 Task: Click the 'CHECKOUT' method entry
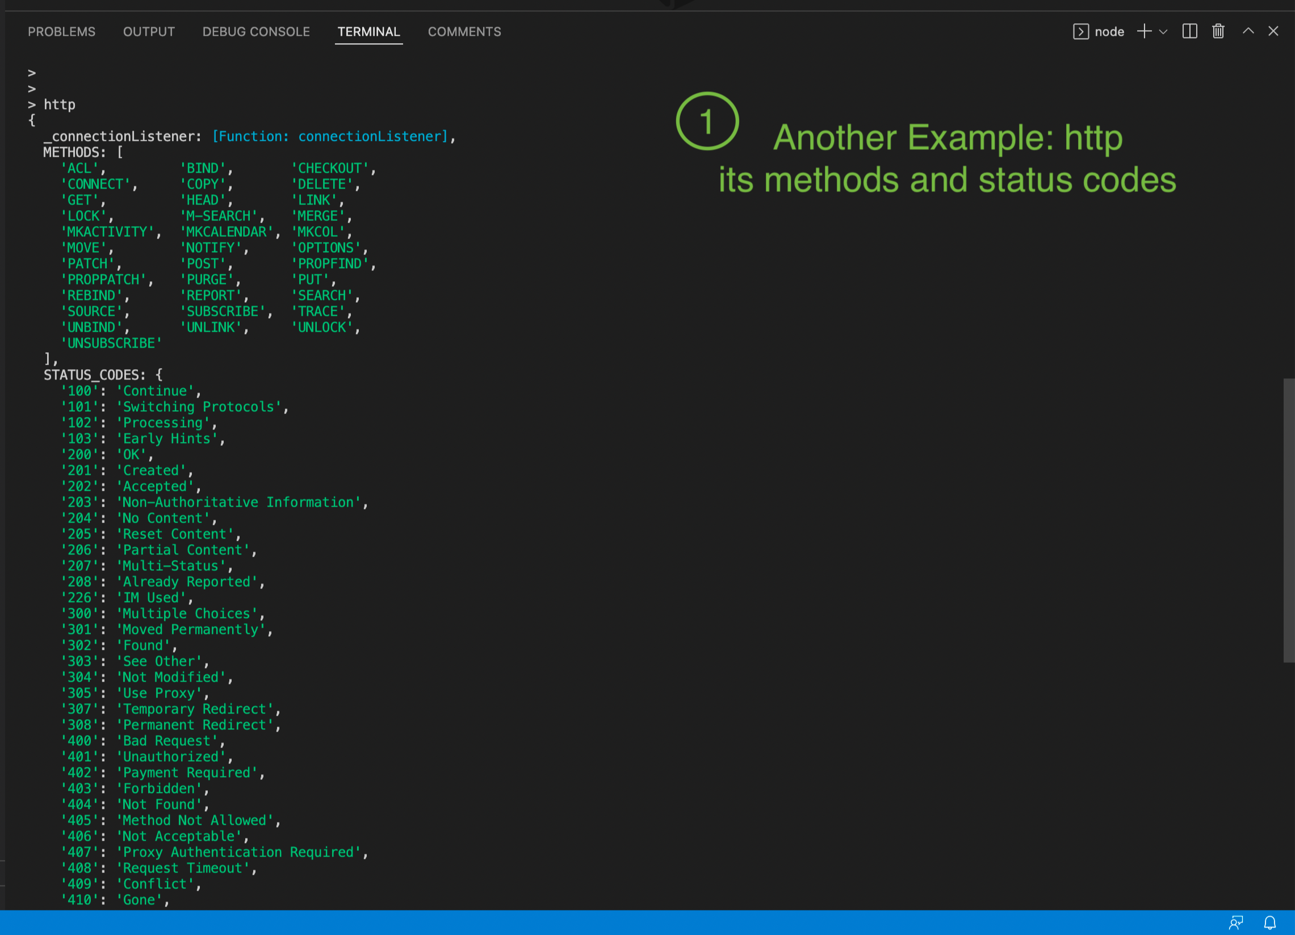click(x=333, y=169)
